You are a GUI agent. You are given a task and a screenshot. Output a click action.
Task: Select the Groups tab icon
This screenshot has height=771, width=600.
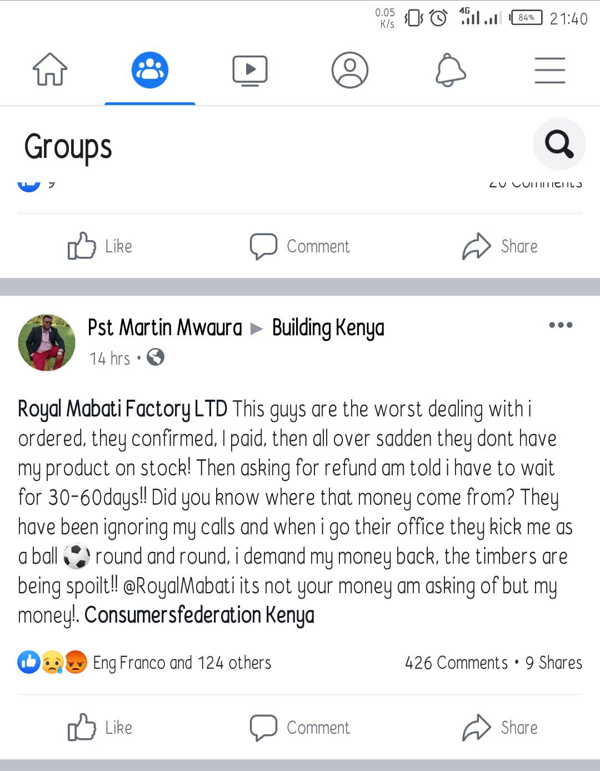150,71
